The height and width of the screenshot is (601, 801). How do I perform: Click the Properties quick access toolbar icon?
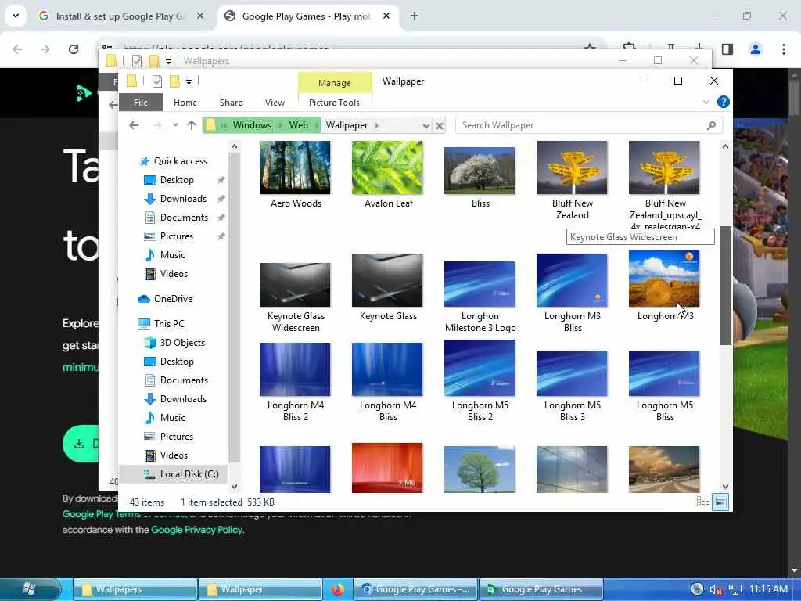tap(156, 81)
